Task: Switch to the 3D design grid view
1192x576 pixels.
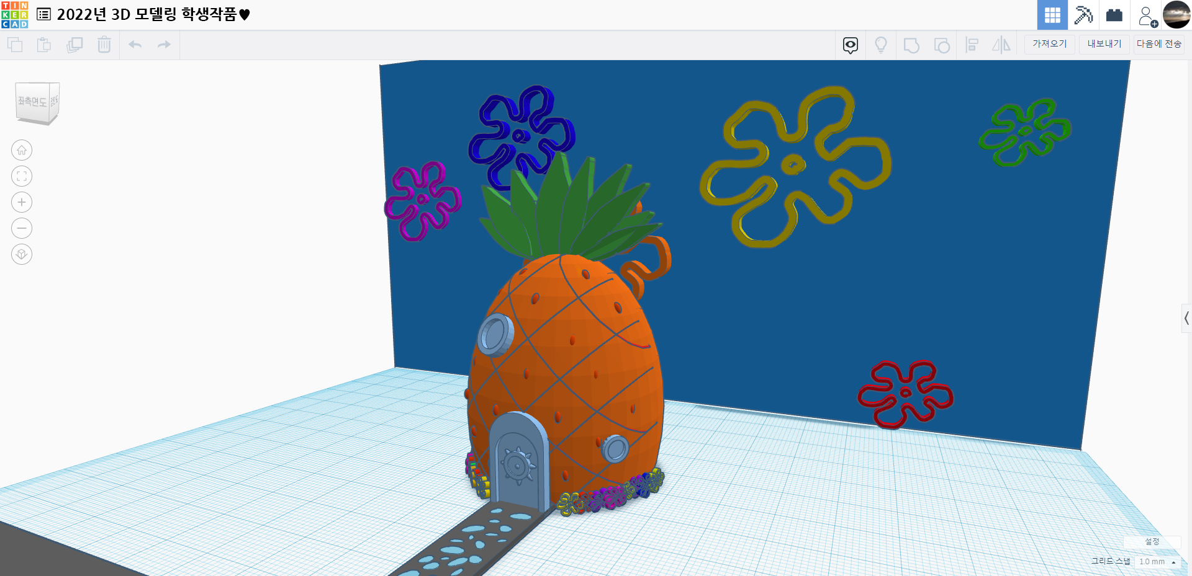Action: pyautogui.click(x=1052, y=15)
